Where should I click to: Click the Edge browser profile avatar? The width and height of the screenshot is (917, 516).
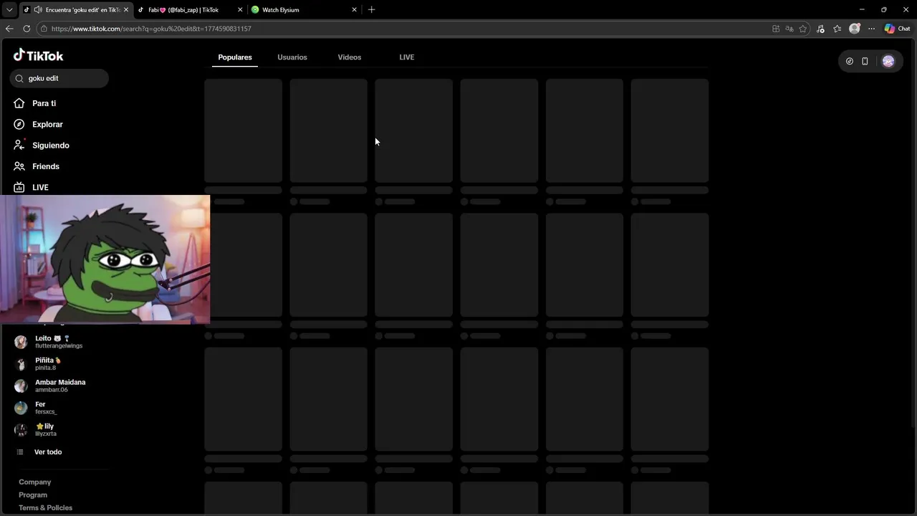click(854, 29)
